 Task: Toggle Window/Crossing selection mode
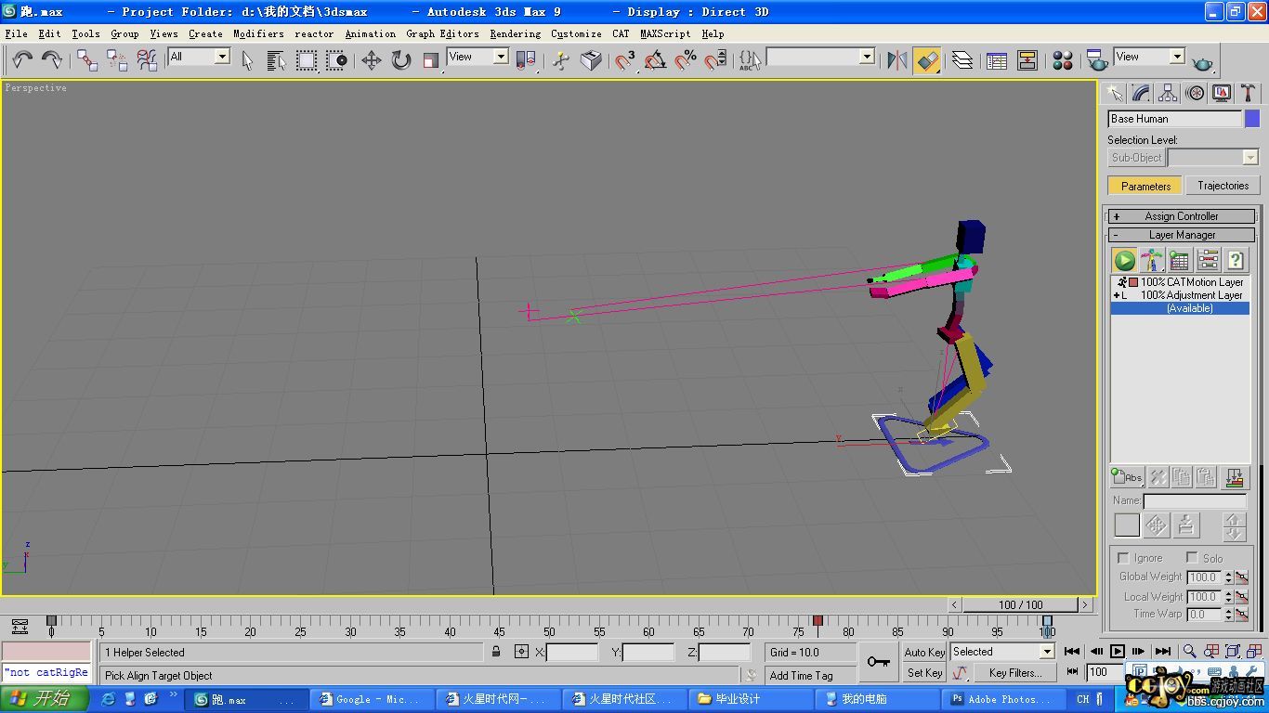(336, 60)
